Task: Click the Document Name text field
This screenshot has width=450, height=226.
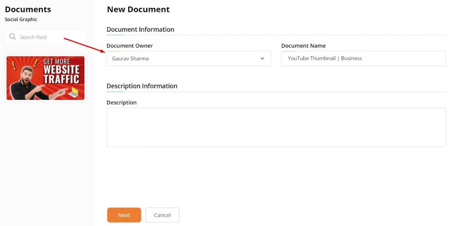Action: click(x=363, y=59)
